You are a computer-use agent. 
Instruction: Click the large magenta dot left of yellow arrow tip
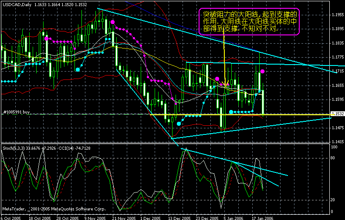217,78
